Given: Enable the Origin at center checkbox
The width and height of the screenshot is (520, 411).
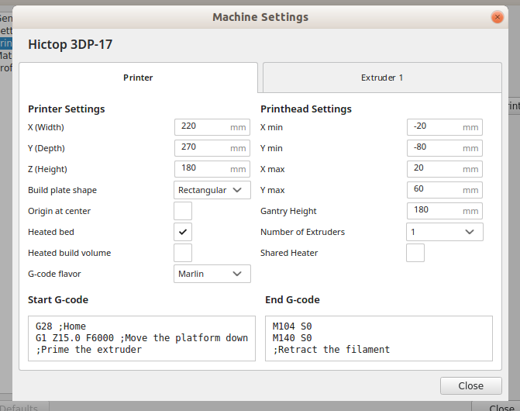Looking at the screenshot, I should pos(183,211).
